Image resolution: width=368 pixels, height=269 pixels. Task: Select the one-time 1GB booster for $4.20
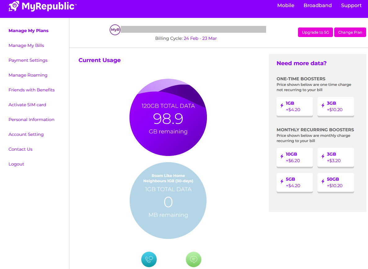click(x=295, y=107)
